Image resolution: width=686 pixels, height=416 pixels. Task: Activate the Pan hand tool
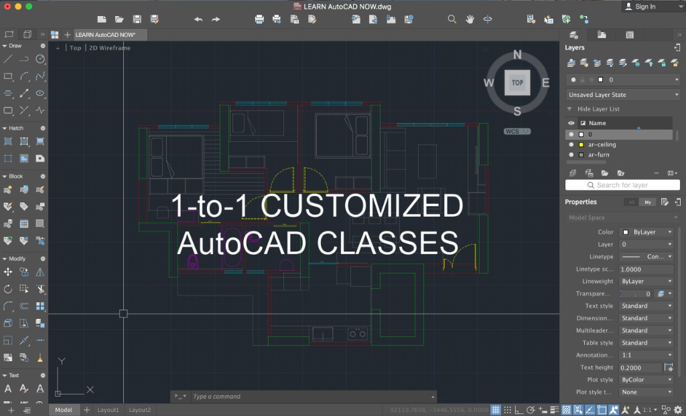click(x=470, y=19)
